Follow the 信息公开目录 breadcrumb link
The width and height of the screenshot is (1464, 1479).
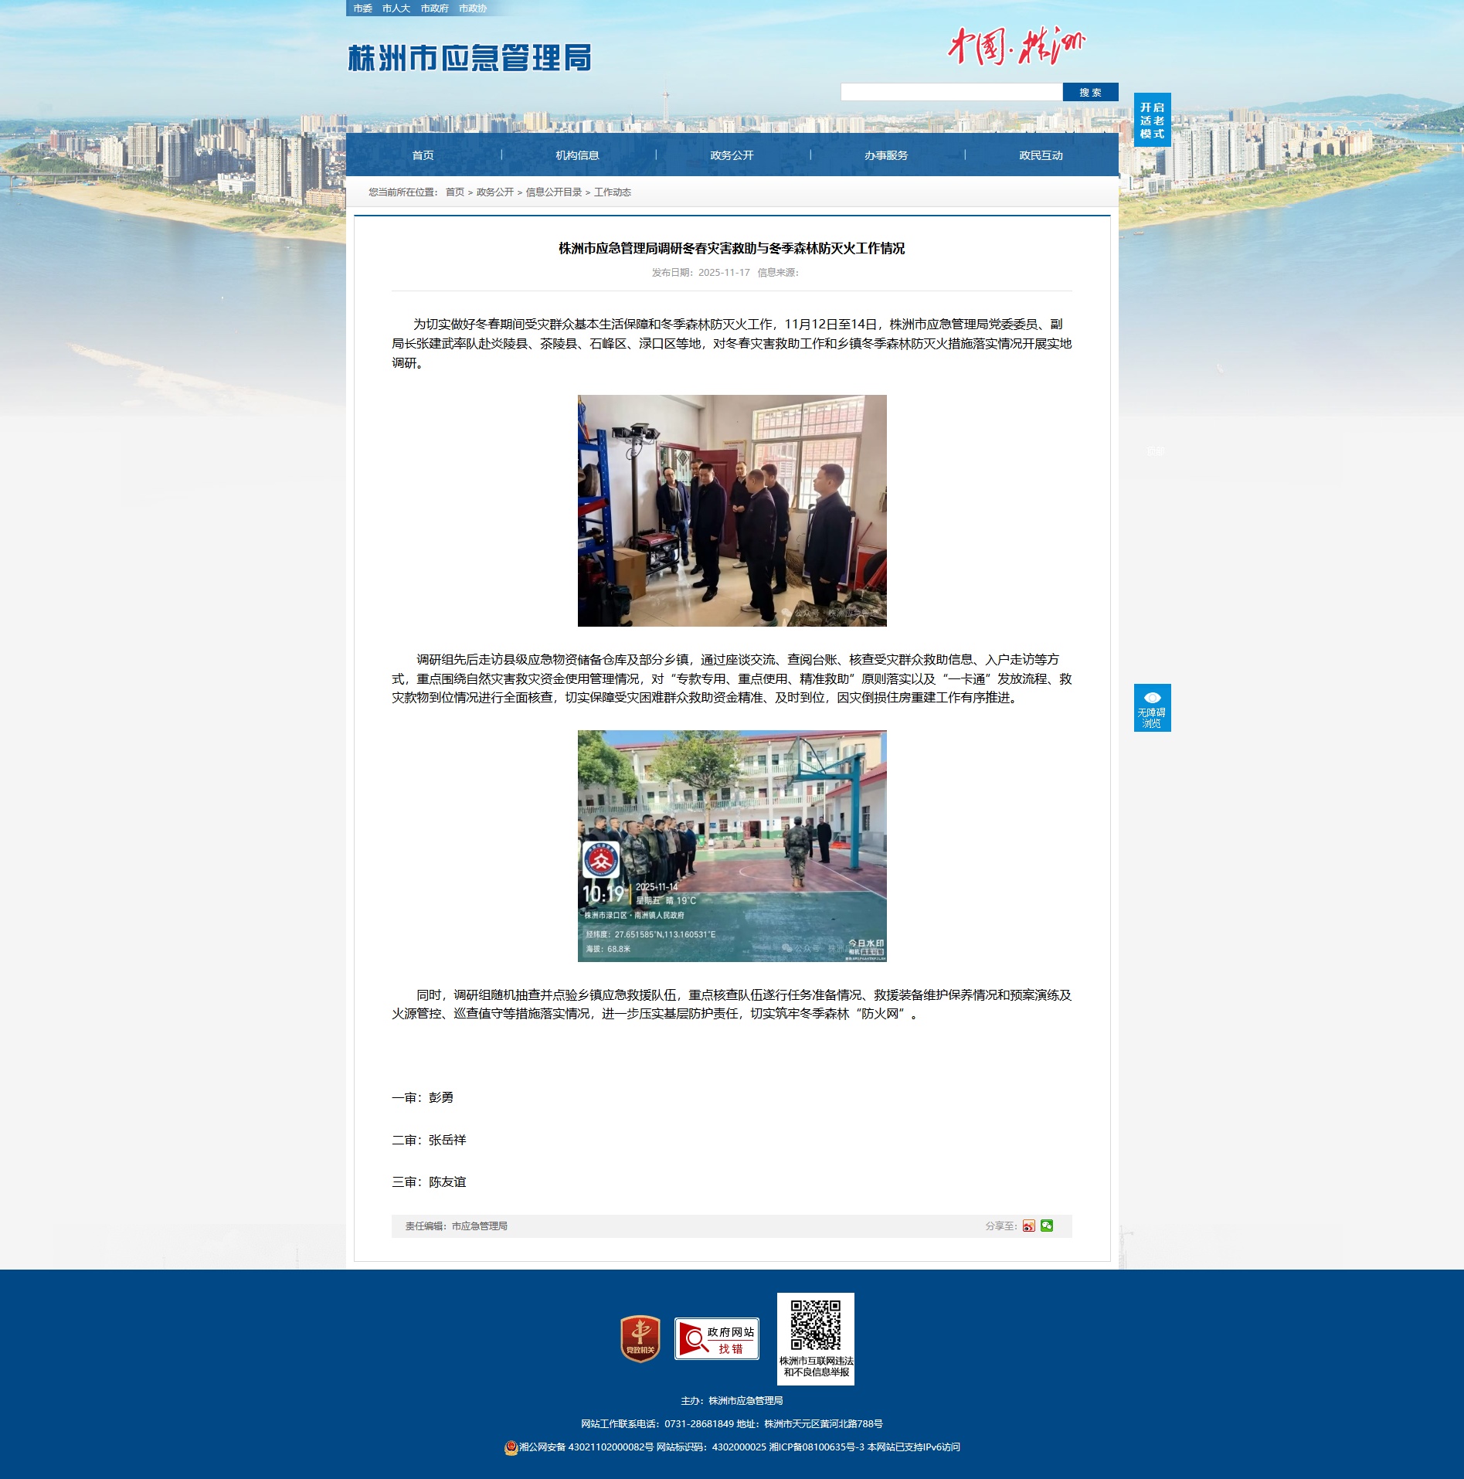pos(553,192)
